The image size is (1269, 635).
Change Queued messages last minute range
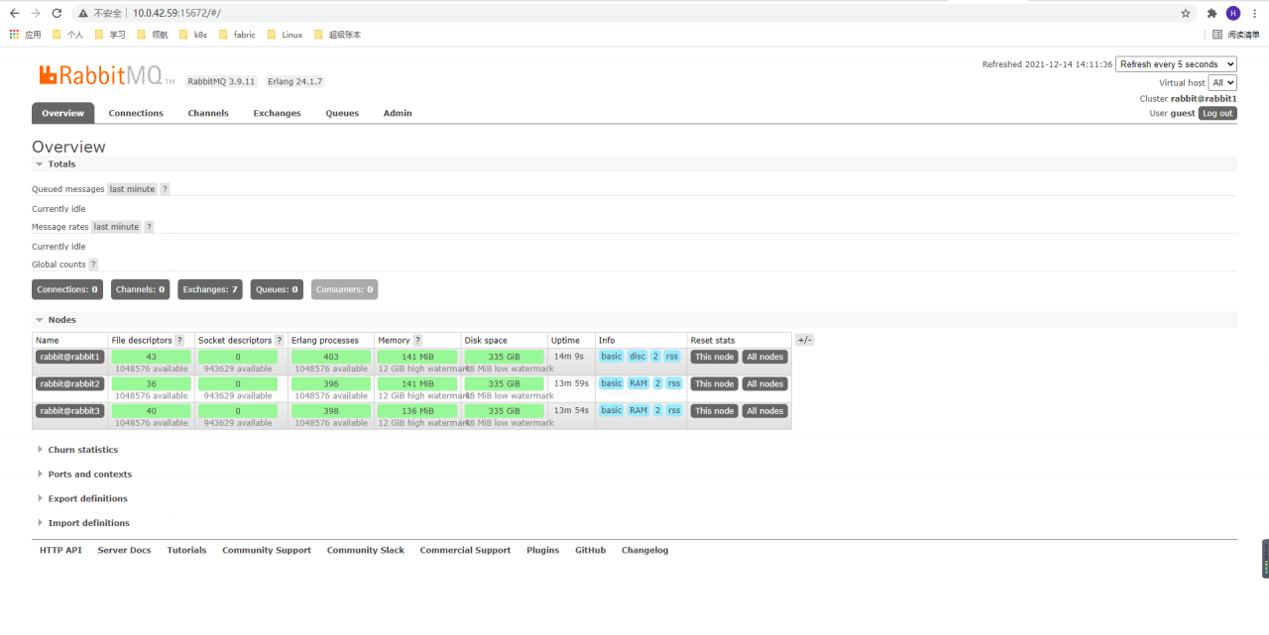(x=132, y=189)
